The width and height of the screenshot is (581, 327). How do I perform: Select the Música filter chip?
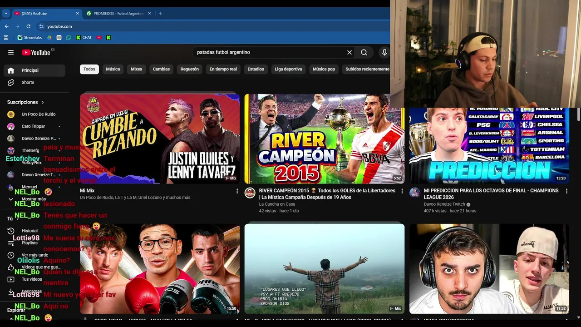[113, 69]
